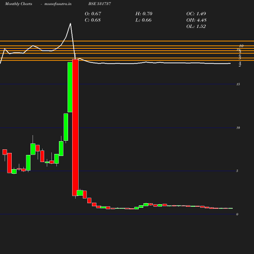Click the 'BSE 531737' symbol text

[100, 4]
